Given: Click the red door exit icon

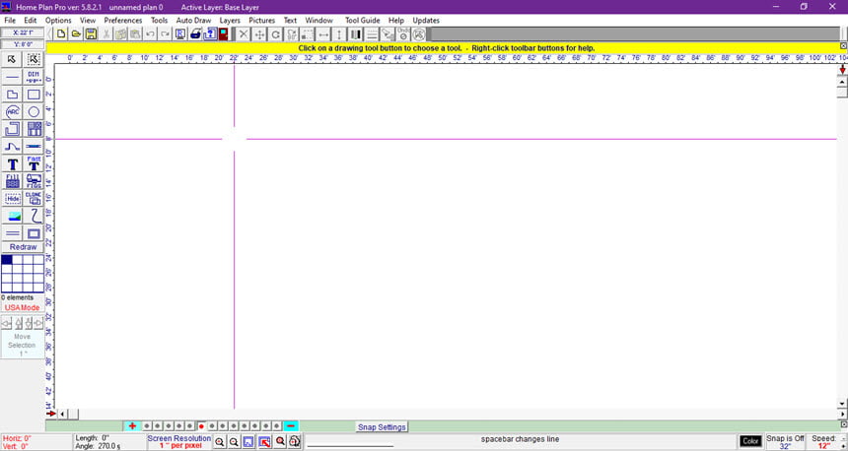Looking at the screenshot, I should coord(224,34).
